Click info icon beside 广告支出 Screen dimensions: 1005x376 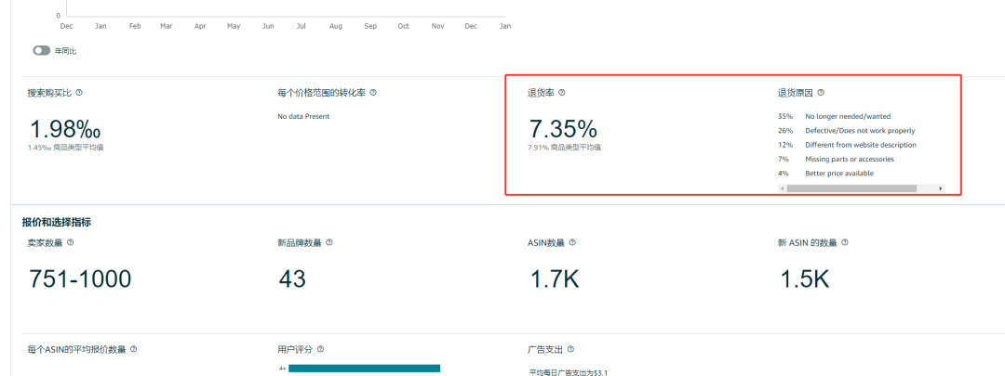tap(570, 349)
